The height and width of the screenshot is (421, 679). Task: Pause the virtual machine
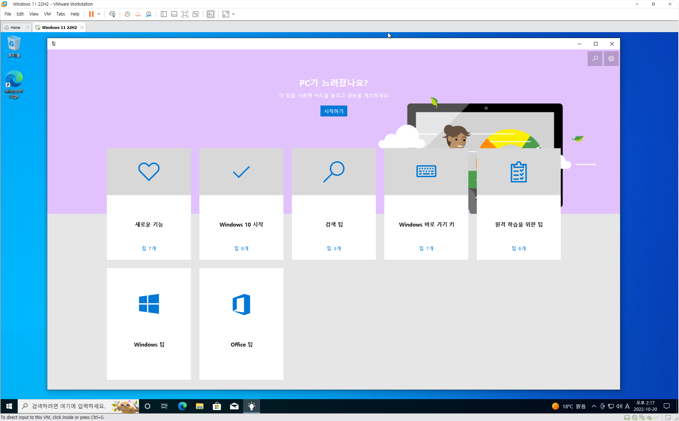pos(91,14)
